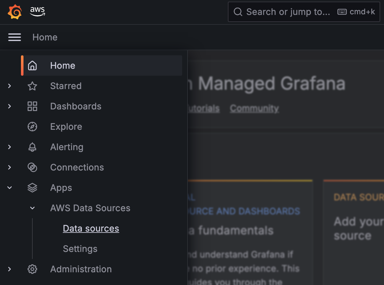Click the DATA SOUR card label
The width and height of the screenshot is (384, 285).
(x=359, y=197)
